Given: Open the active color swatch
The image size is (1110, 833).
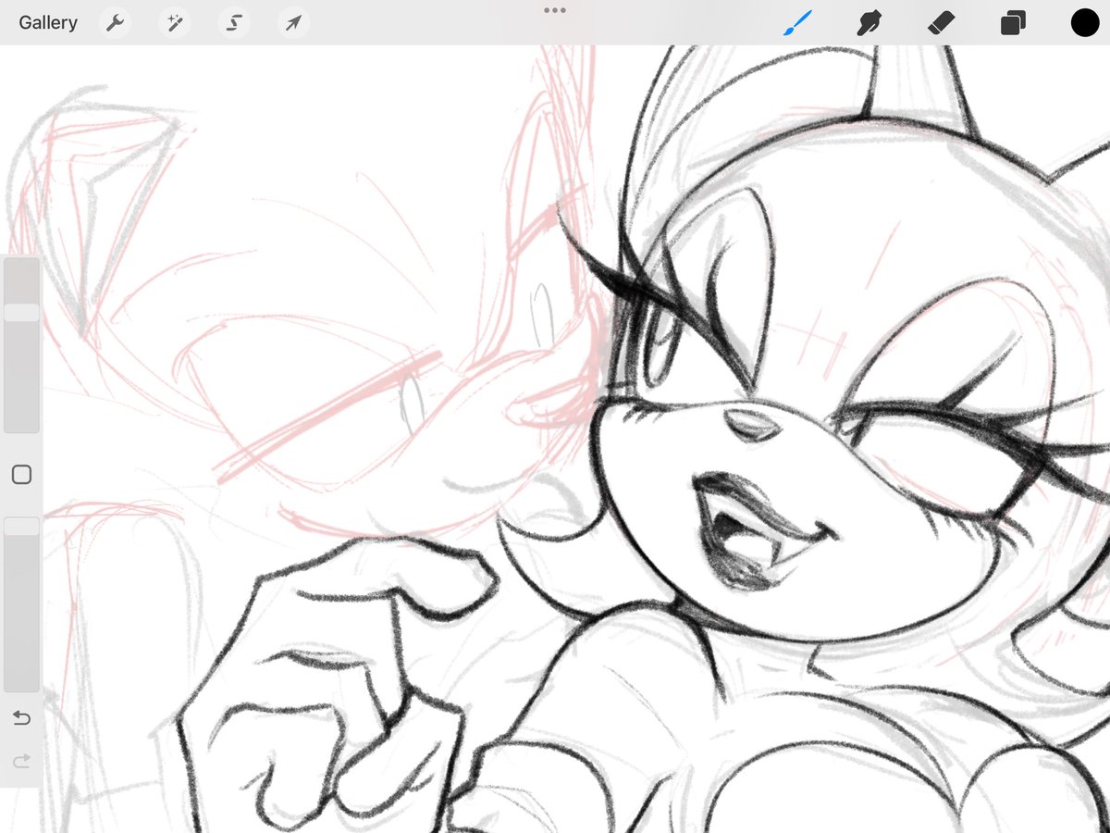Looking at the screenshot, I should [1084, 22].
